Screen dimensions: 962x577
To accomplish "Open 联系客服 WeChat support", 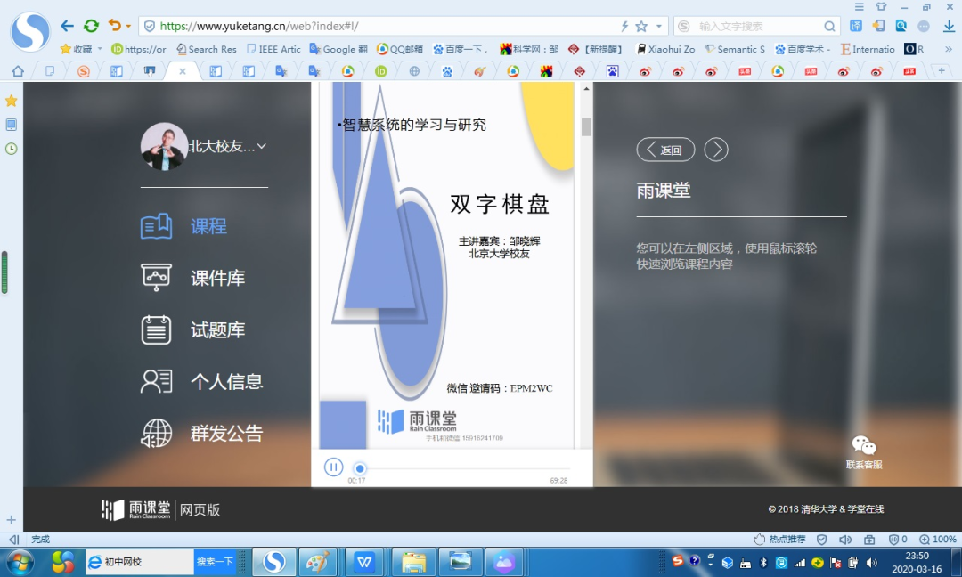I will [864, 452].
